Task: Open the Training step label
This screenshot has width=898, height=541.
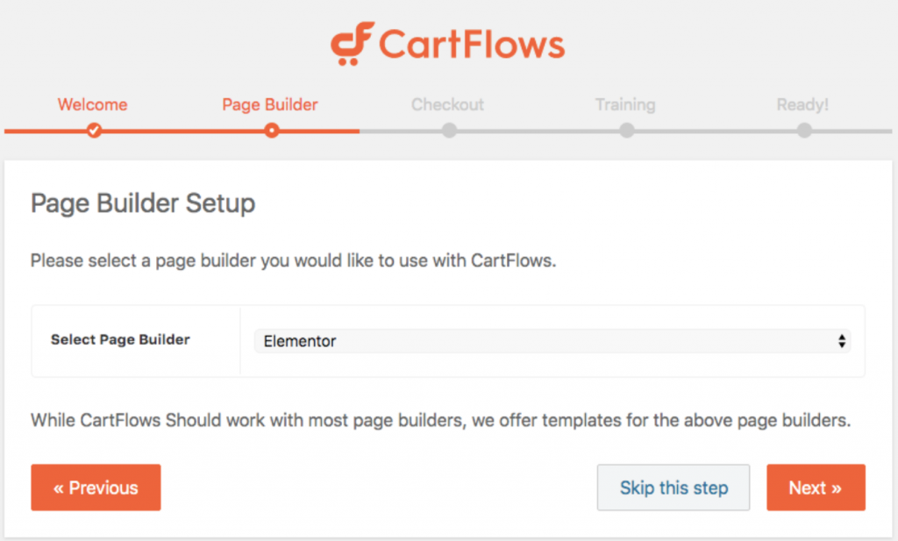Action: click(625, 104)
